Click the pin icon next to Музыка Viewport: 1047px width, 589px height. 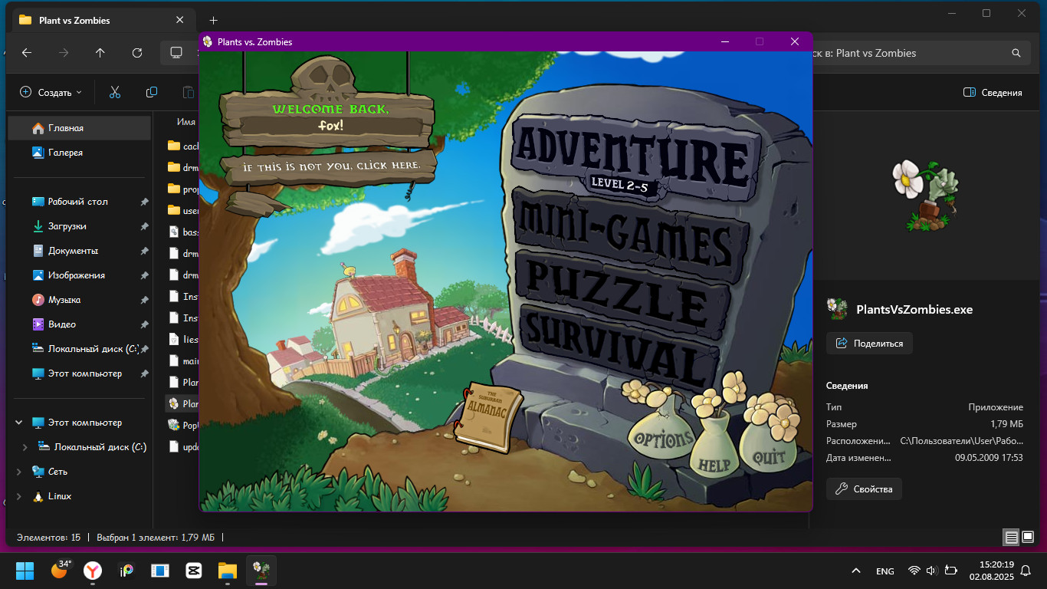click(144, 300)
